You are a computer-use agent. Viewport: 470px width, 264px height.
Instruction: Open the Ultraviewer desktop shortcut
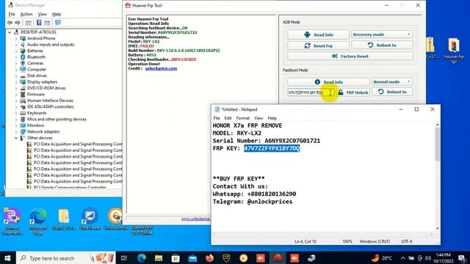(x=90, y=219)
